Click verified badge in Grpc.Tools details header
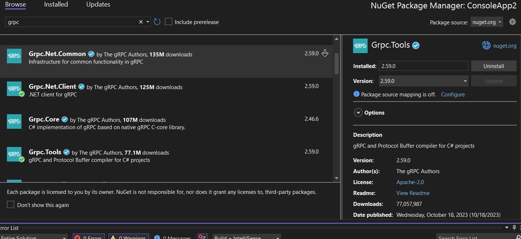The width and height of the screenshot is (521, 239). pos(416,45)
